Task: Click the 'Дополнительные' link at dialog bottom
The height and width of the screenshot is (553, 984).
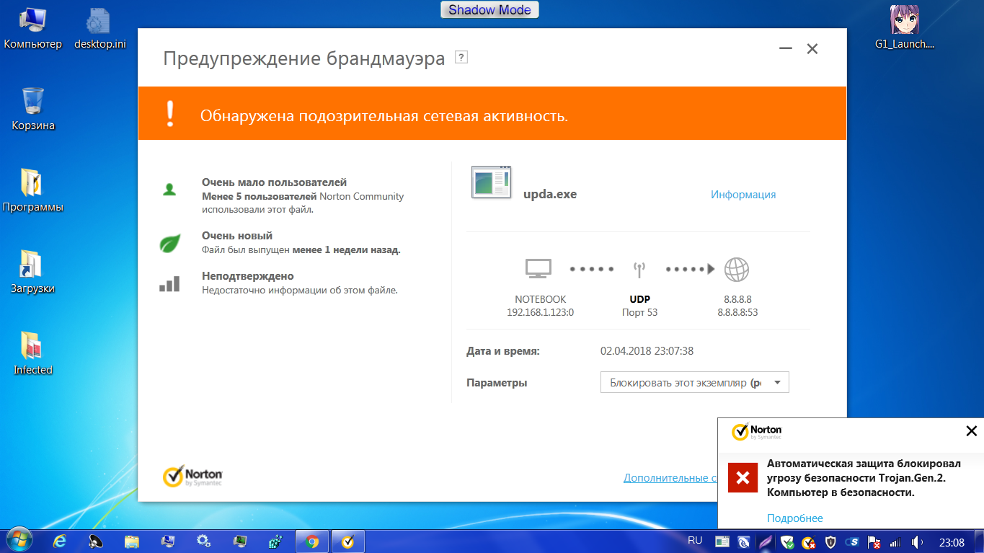Action: point(670,477)
